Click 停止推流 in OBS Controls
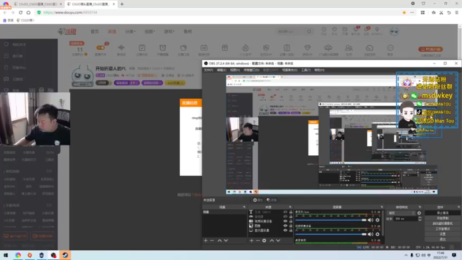The image size is (462, 260). click(x=442, y=213)
